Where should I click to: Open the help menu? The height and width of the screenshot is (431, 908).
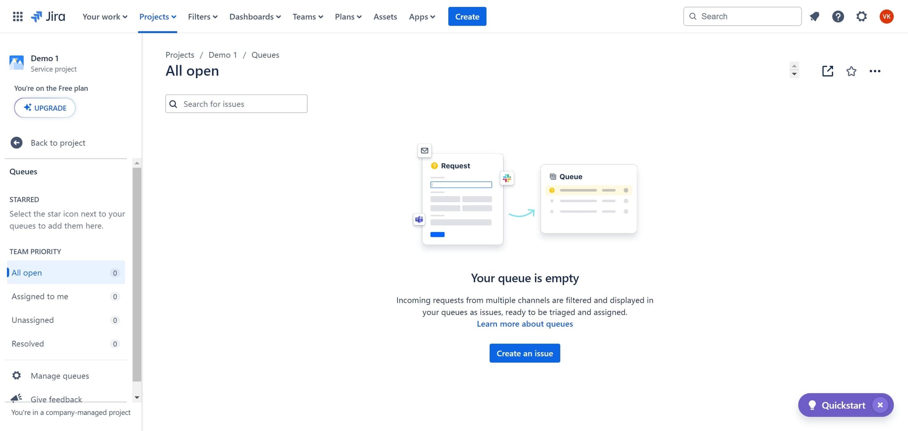[x=838, y=16]
